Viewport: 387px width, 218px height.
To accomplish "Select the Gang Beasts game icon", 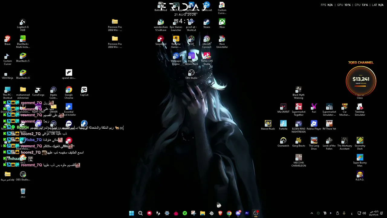I will [298, 142].
